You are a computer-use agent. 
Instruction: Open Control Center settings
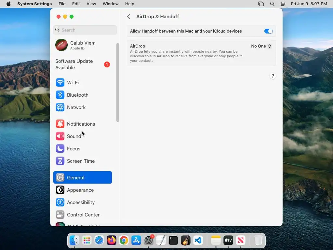point(82,215)
